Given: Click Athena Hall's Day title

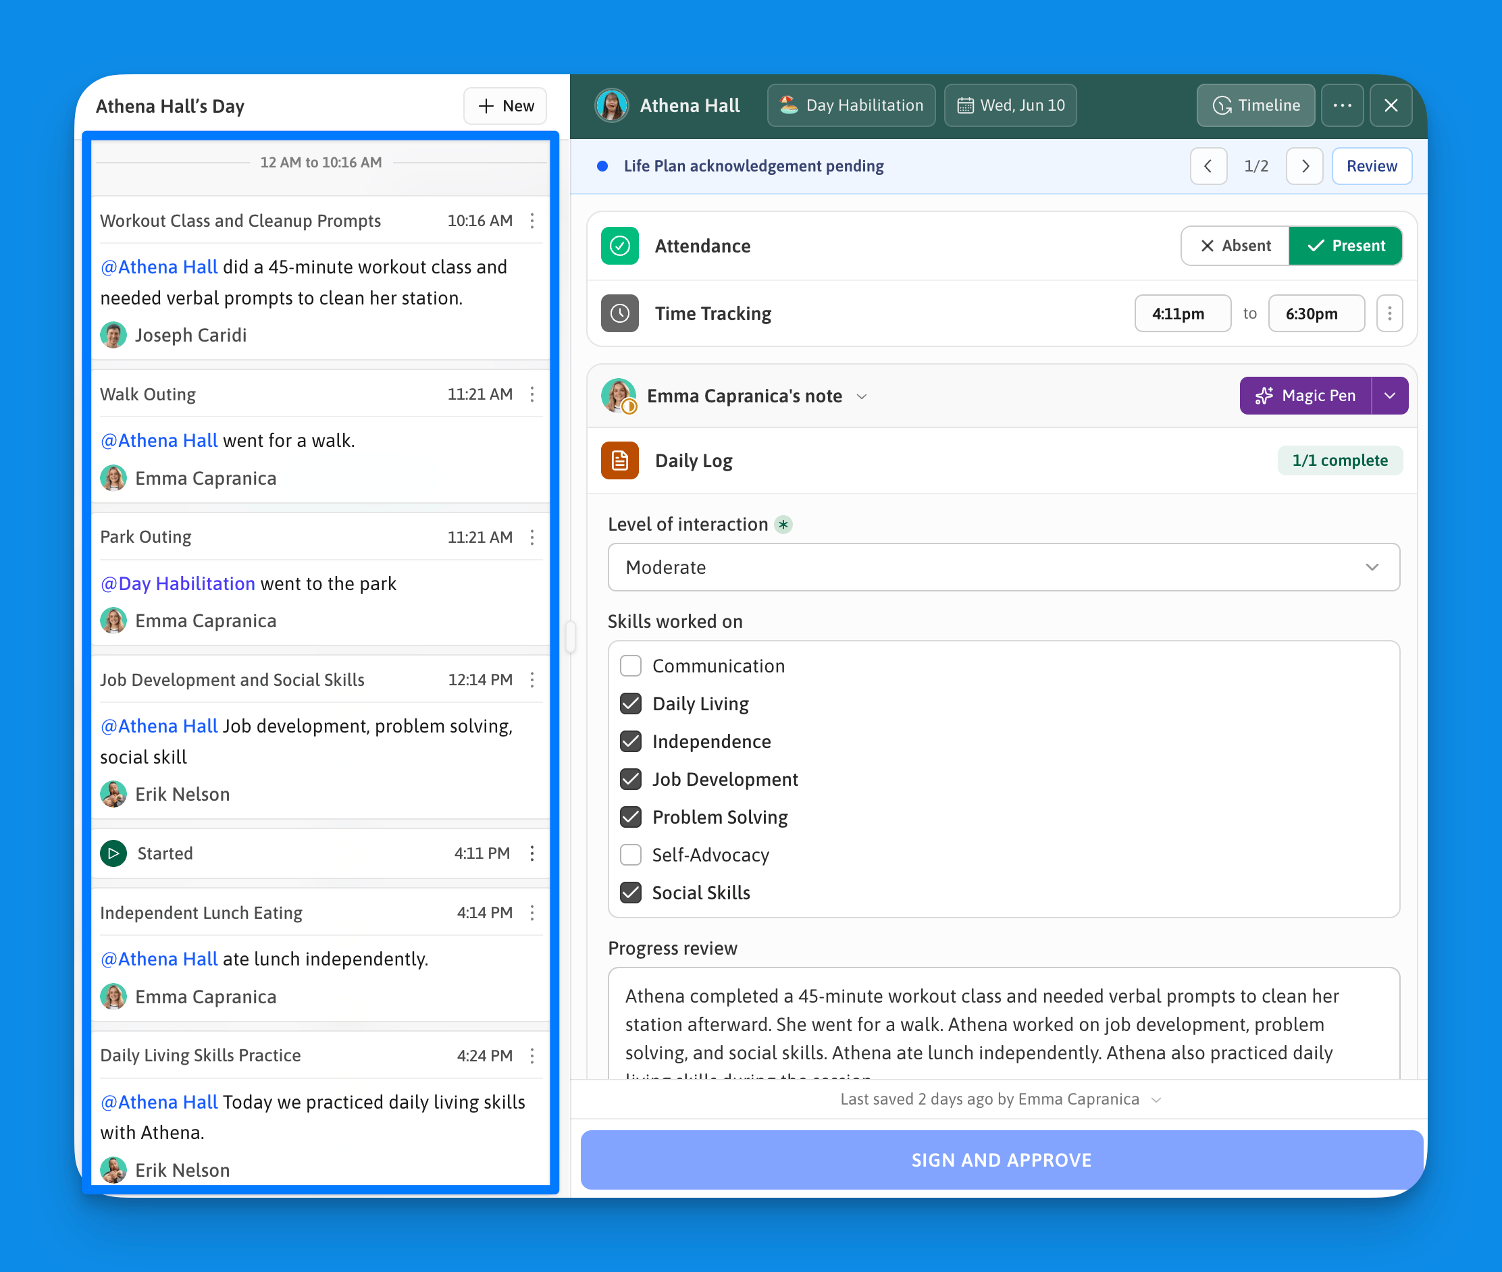Looking at the screenshot, I should point(170,106).
